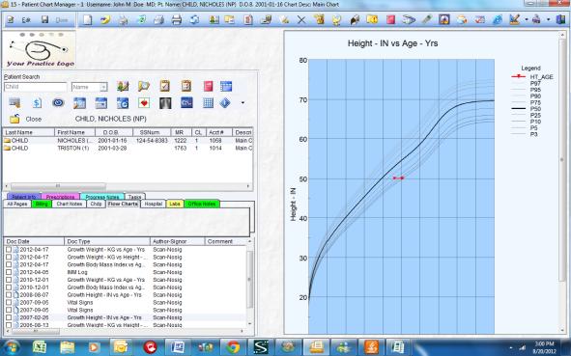This screenshot has height=356, width=571.
Task: Click the blank new page toolbar icon
Action: pos(87,19)
